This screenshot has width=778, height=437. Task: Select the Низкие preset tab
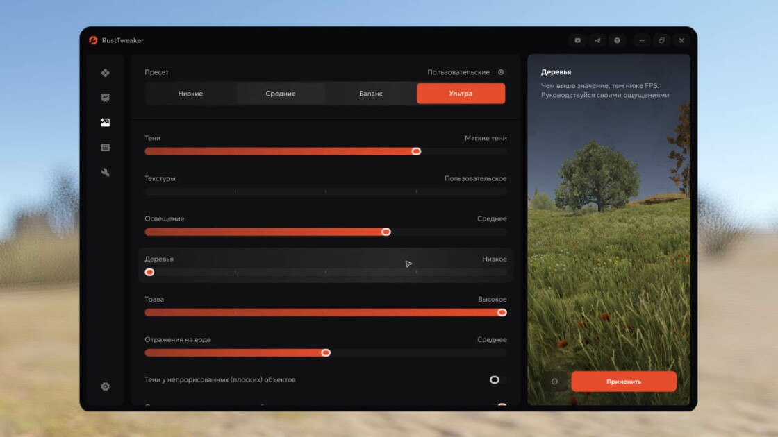(190, 94)
